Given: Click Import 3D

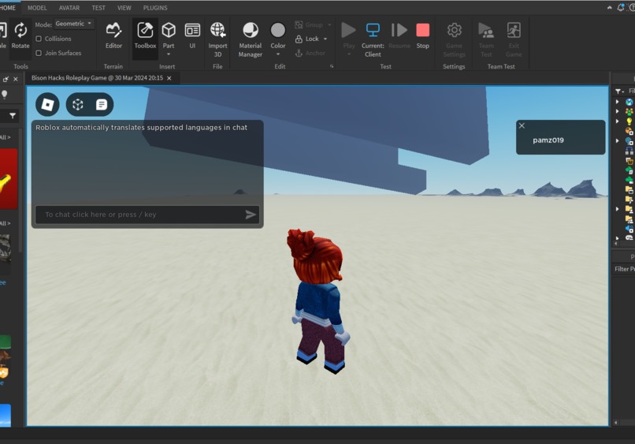Looking at the screenshot, I should click(217, 39).
